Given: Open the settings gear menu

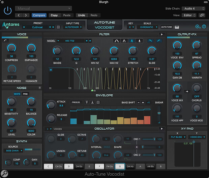Looking at the screenshot, I should tap(197, 27).
